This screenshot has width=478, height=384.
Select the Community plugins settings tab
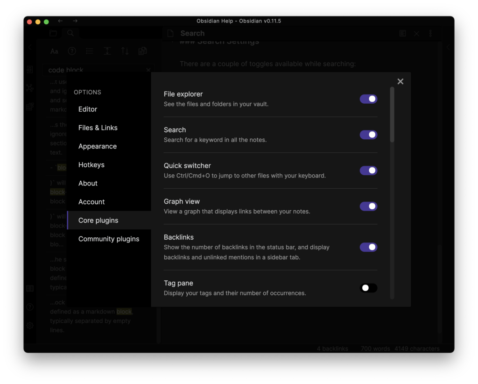(109, 239)
